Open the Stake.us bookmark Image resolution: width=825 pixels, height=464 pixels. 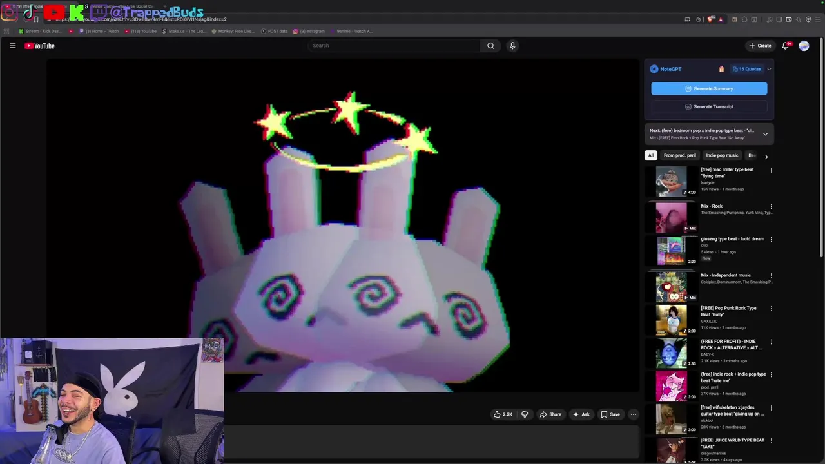point(184,31)
